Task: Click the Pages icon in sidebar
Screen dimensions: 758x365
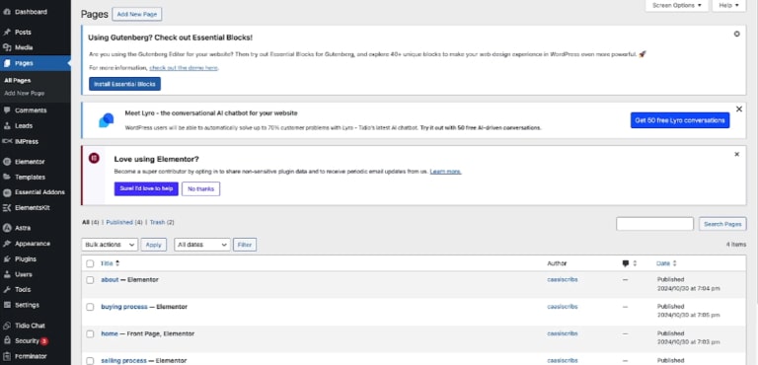Action: pos(7,63)
